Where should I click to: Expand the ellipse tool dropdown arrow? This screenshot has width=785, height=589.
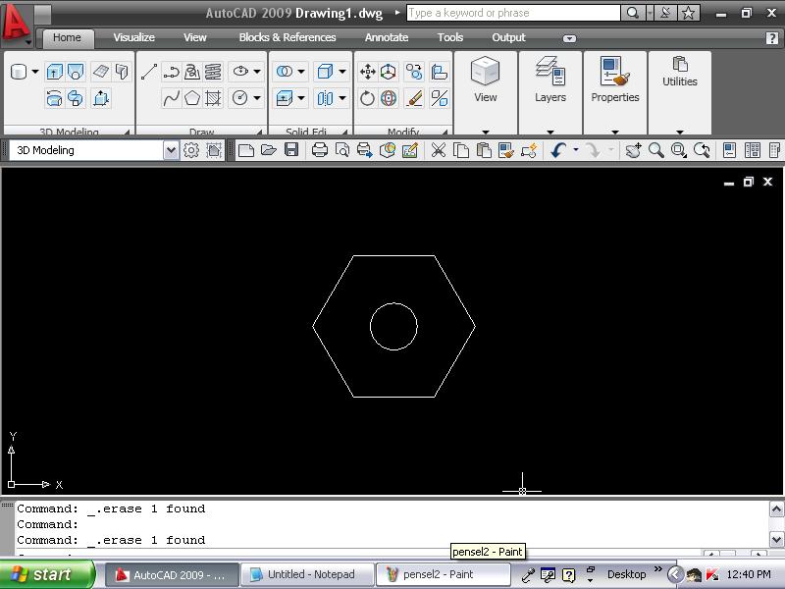pyautogui.click(x=257, y=72)
